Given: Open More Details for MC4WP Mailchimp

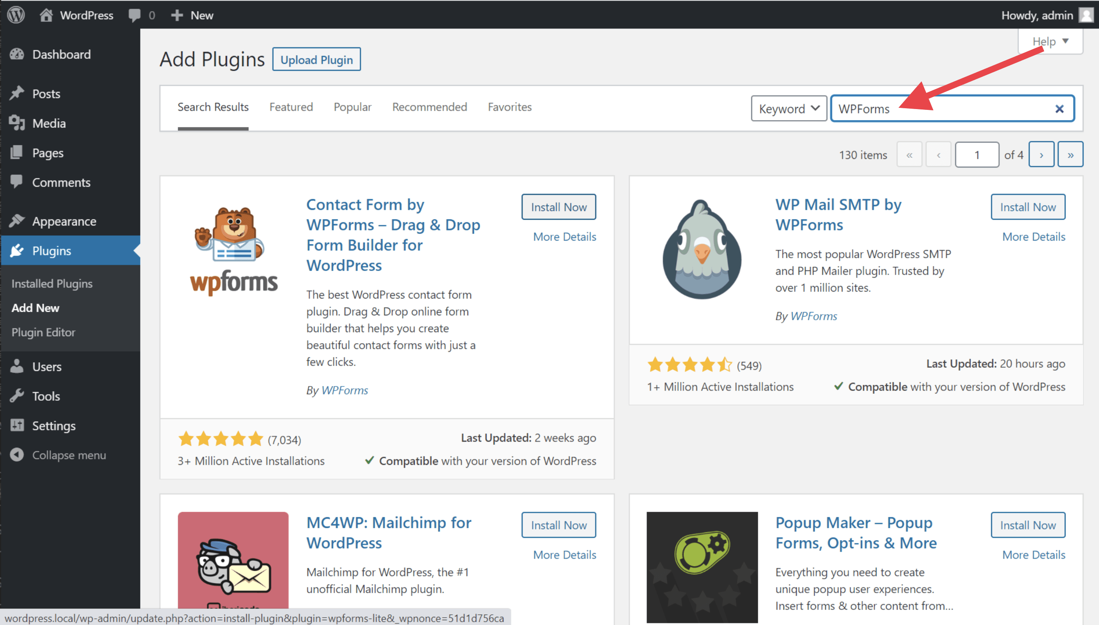Looking at the screenshot, I should tap(565, 555).
